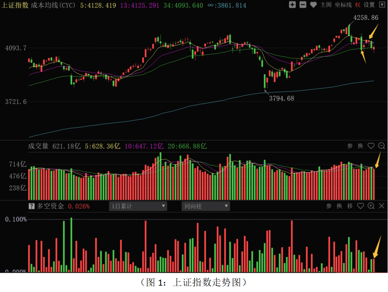Click the zoom-in magnifier in 多空资金 panel

371,206
